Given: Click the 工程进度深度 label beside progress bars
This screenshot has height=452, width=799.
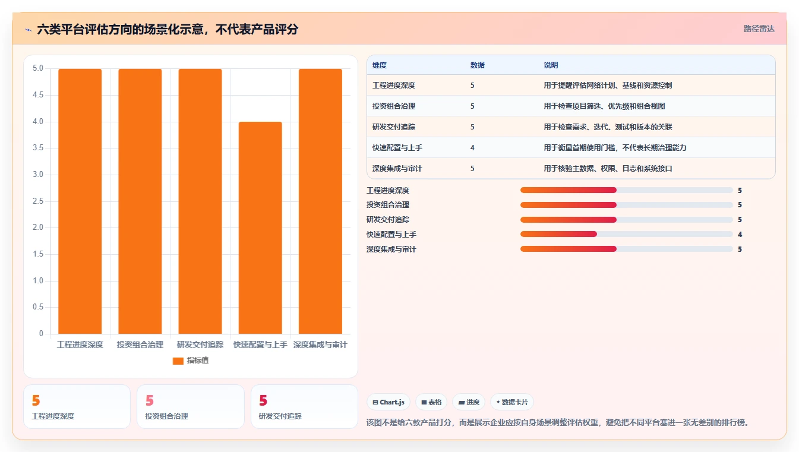Looking at the screenshot, I should pos(388,191).
